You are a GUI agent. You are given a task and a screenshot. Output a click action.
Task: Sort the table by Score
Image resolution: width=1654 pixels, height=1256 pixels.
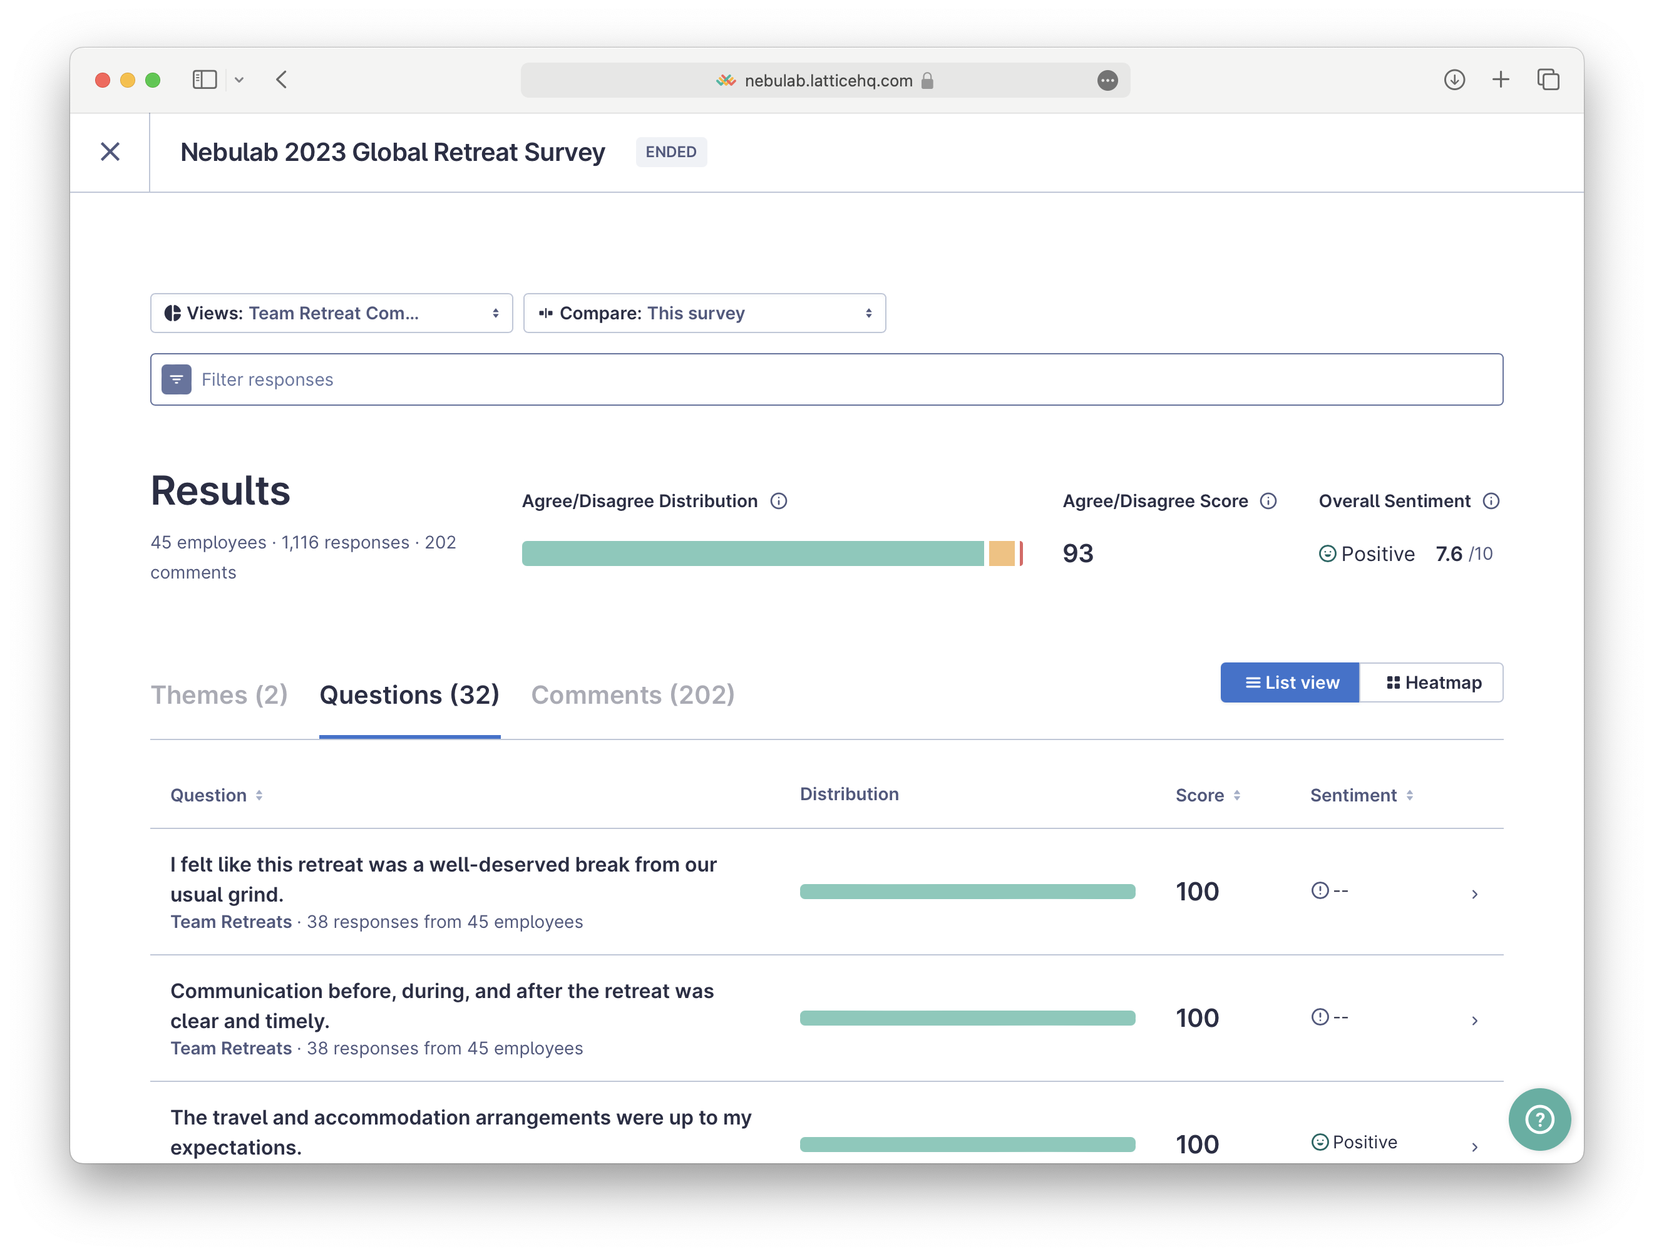tap(1208, 795)
